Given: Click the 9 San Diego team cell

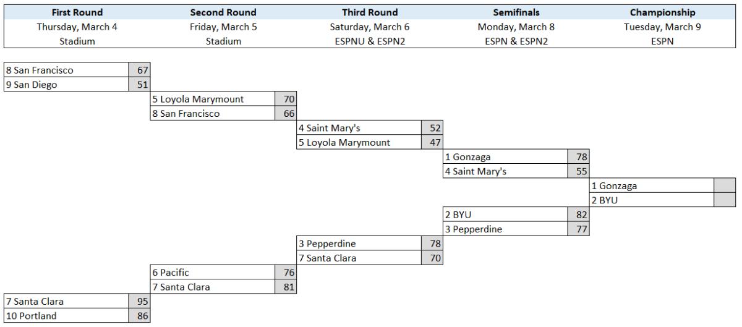Looking at the screenshot, I should pyautogui.click(x=66, y=85).
